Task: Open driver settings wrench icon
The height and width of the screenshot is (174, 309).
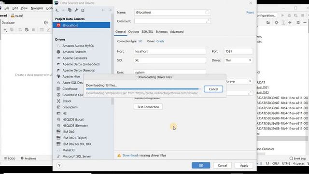Action: pos(76,10)
